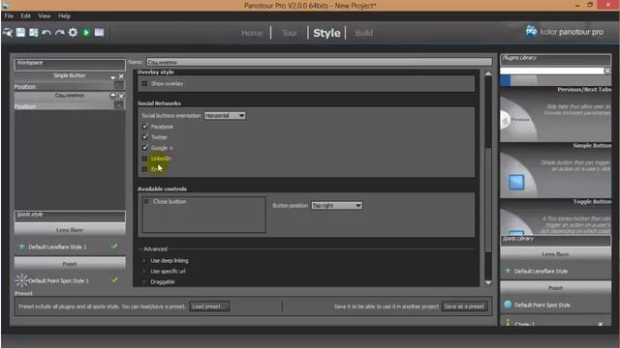This screenshot has height=348, width=620.
Task: Open the View menu
Action: point(45,16)
